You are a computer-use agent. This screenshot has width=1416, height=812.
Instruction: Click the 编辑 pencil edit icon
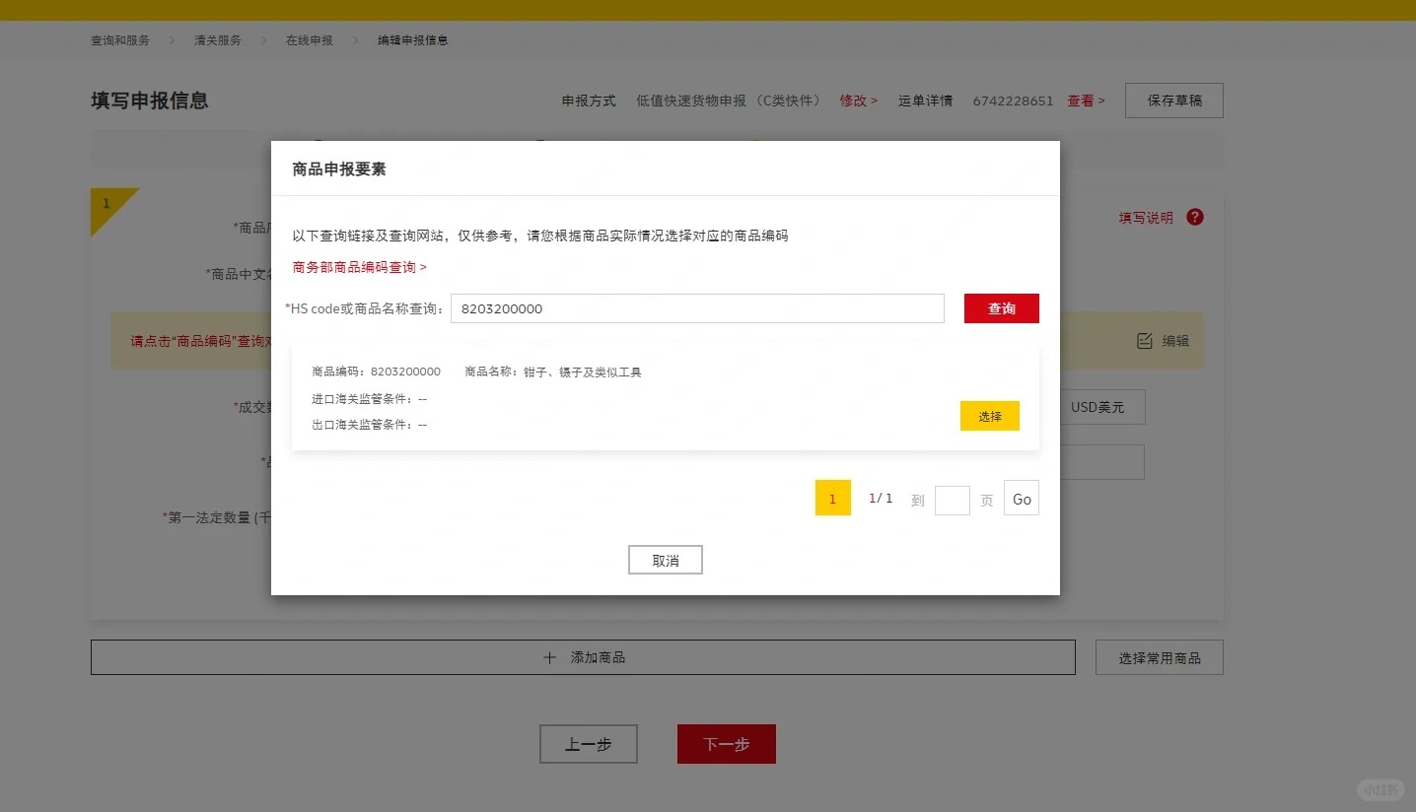tap(1145, 341)
